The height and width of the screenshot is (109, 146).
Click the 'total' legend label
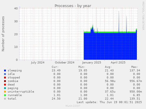click(x=12, y=99)
